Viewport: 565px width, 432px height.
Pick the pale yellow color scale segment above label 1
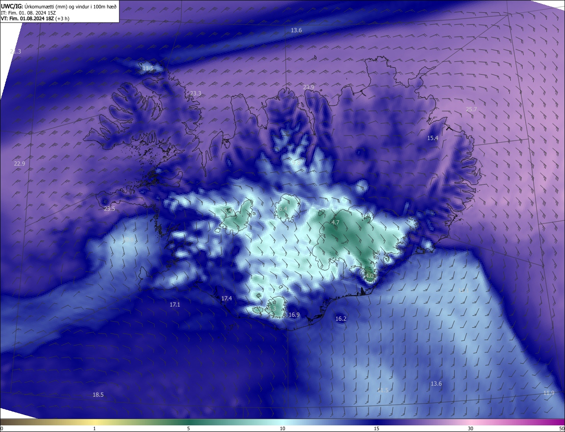click(94, 422)
